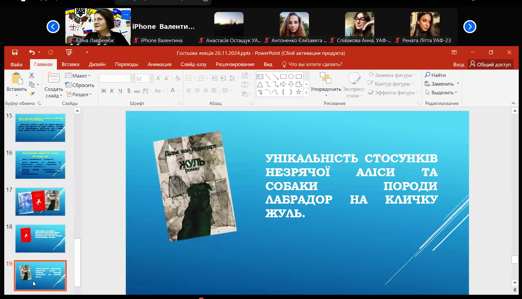Click the Redo icon

[51, 52]
